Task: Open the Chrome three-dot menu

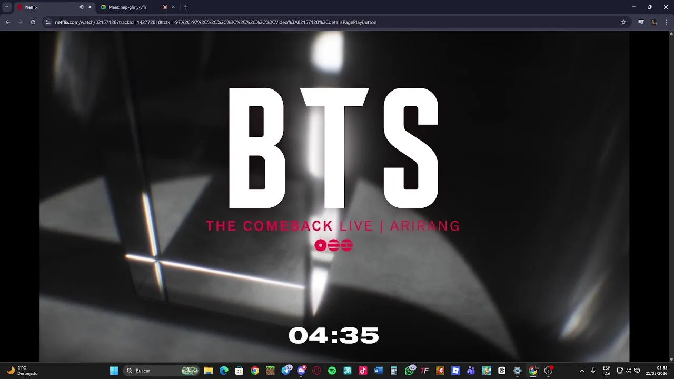Action: (667, 22)
